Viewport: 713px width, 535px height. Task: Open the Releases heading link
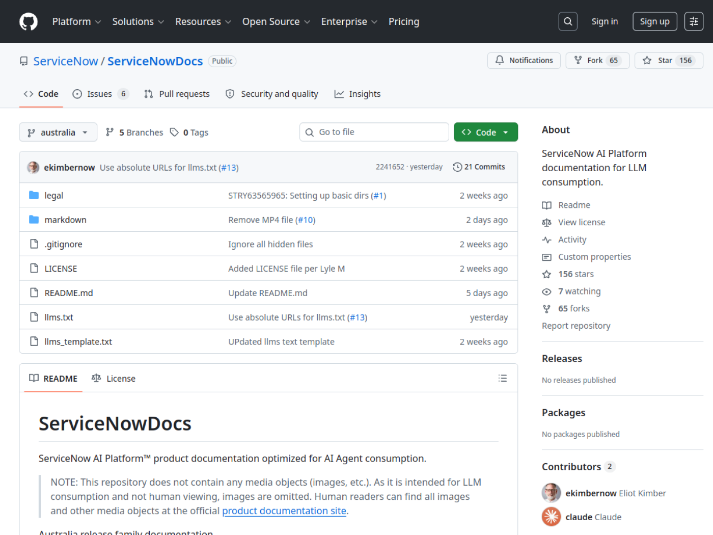(562, 359)
